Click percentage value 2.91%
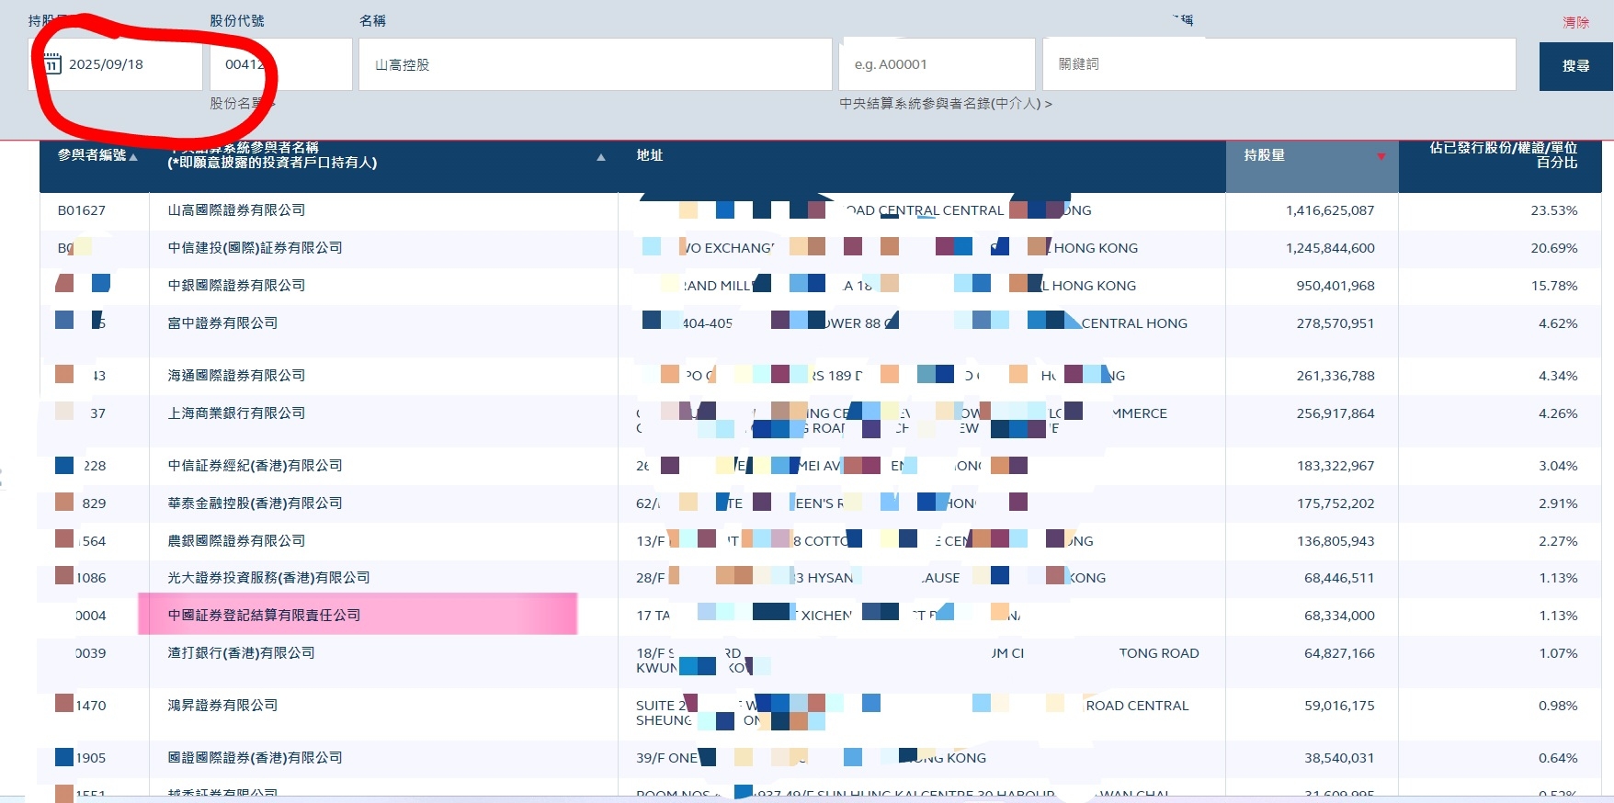 click(x=1558, y=503)
